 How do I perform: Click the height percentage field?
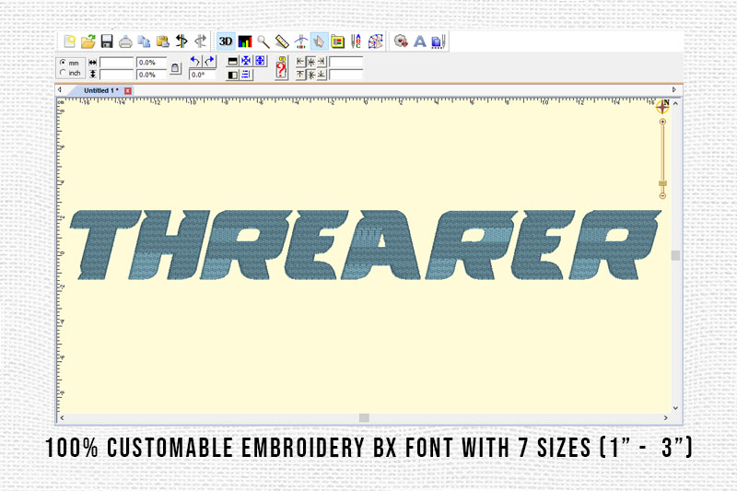coord(151,75)
